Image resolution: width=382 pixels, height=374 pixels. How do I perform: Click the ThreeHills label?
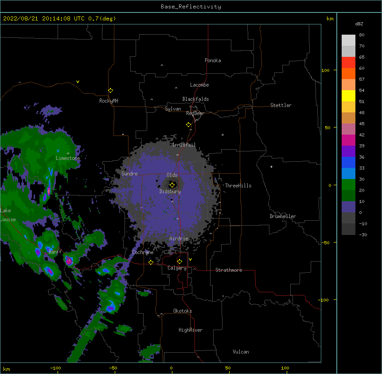(238, 186)
